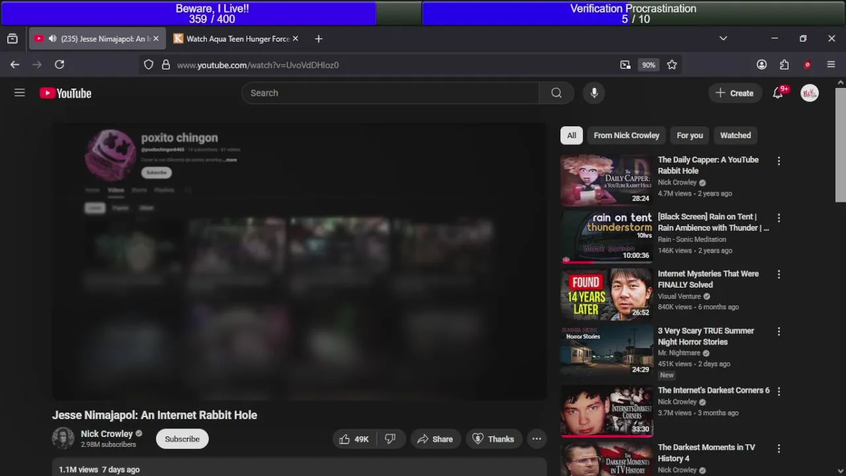Open options for Internet's Darkest Corners 6
This screenshot has height=476, width=846.
pos(779,391)
